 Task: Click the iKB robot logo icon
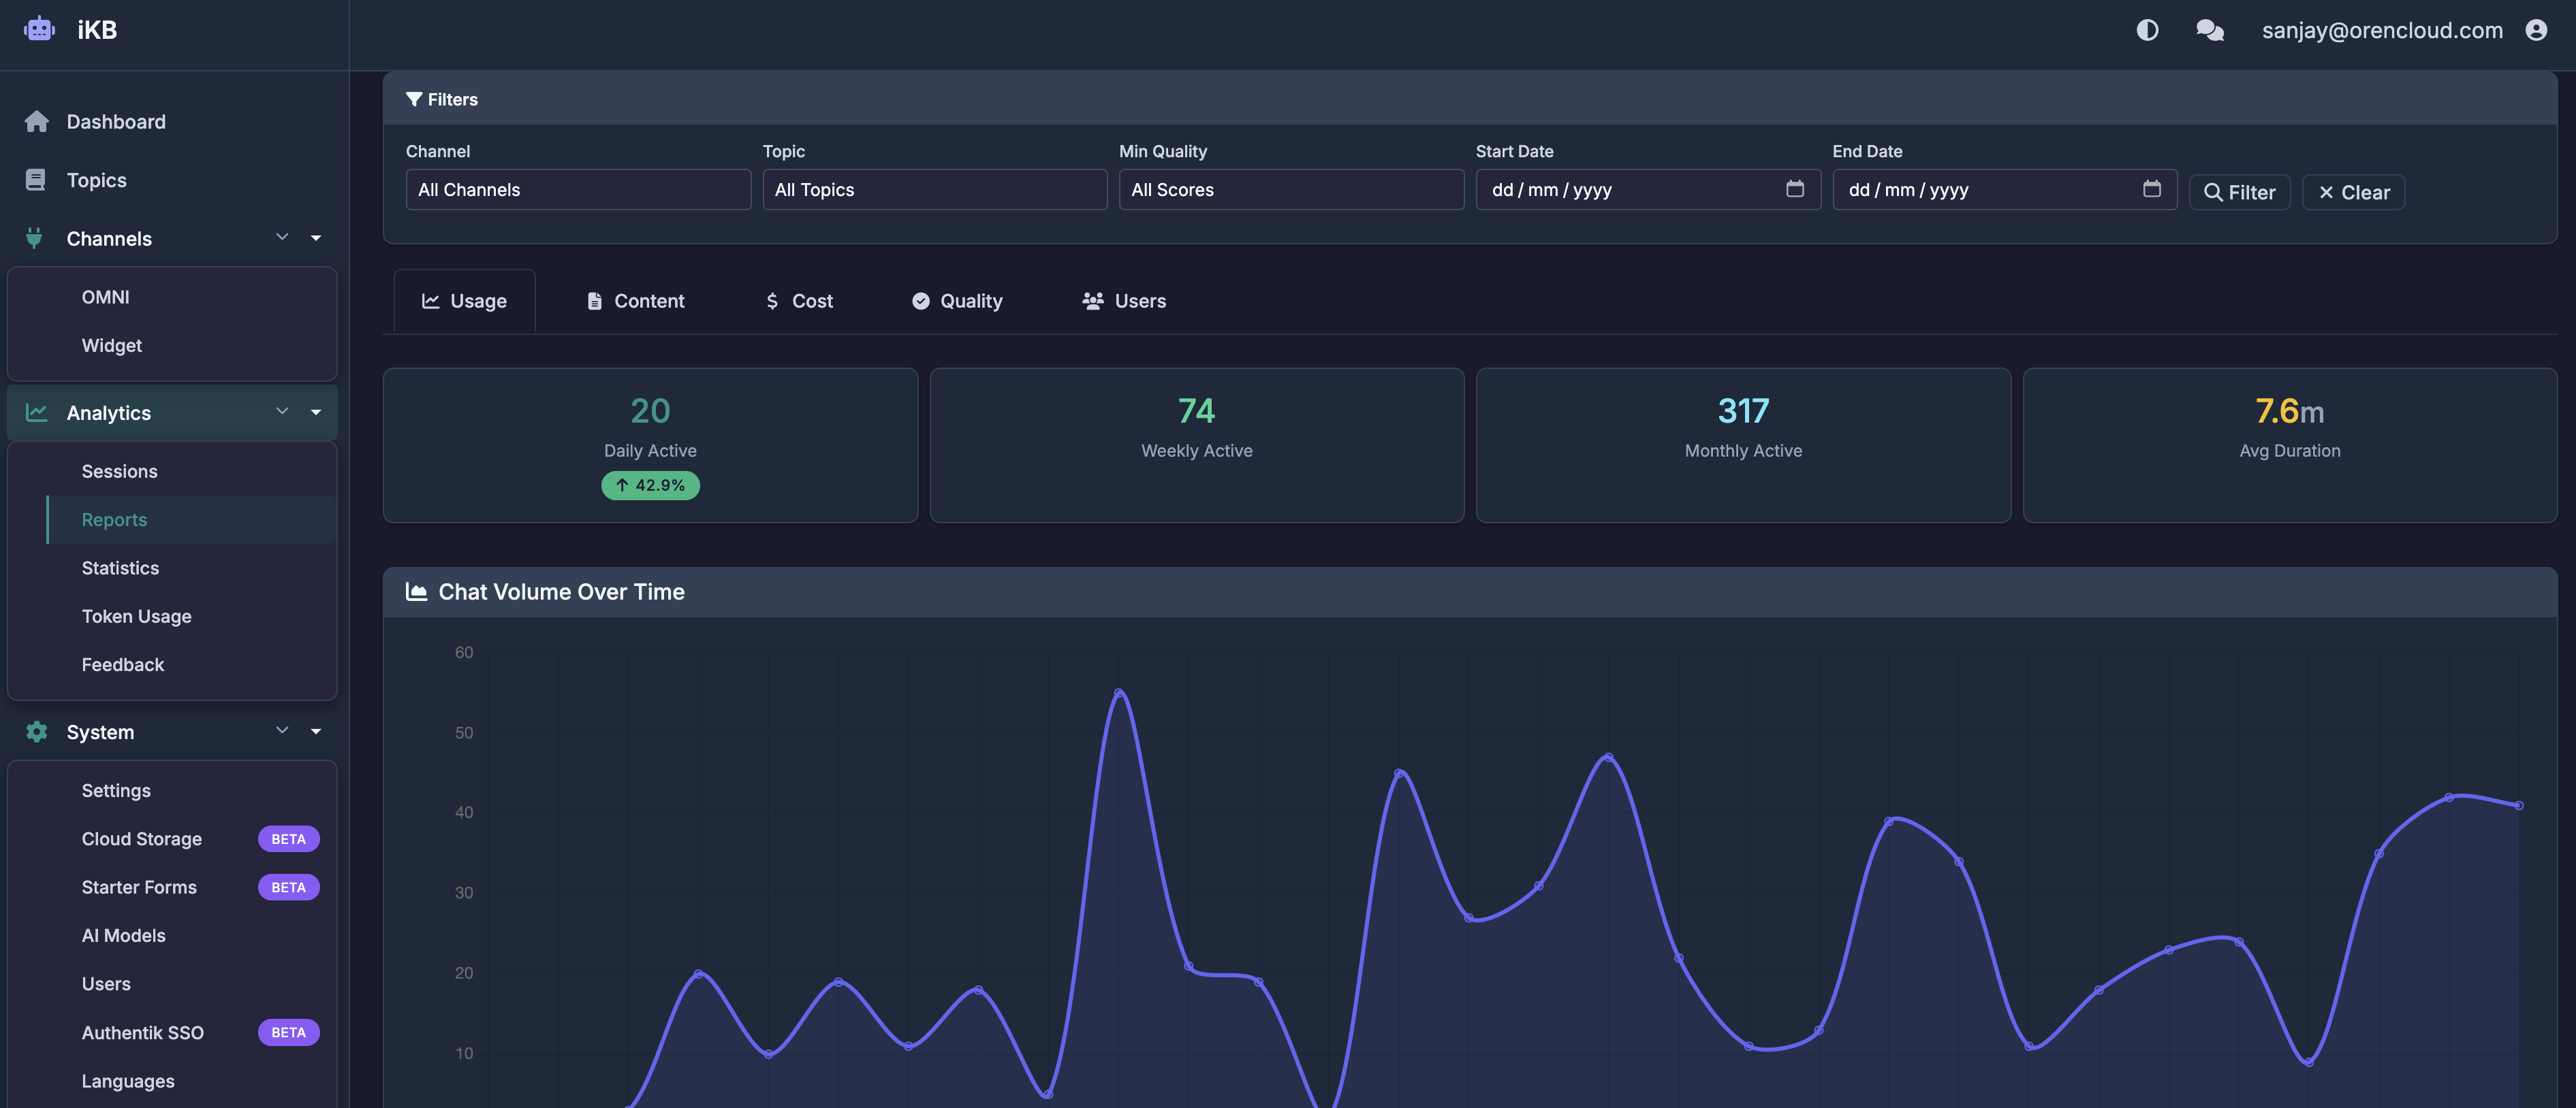coord(39,30)
